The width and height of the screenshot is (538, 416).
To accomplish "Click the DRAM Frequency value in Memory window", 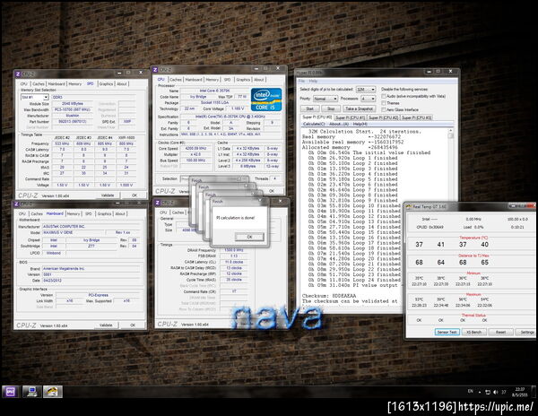I will pyautogui.click(x=234, y=250).
